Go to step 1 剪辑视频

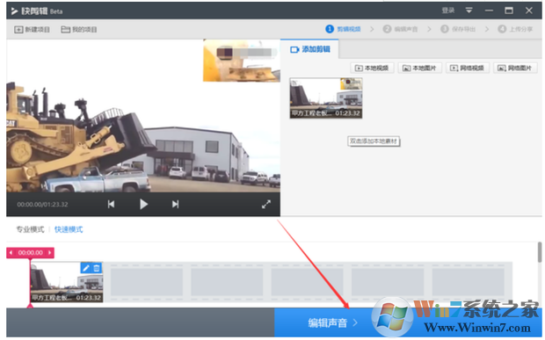coord(343,29)
